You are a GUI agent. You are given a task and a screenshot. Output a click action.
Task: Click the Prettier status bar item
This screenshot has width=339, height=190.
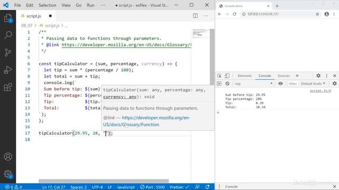[180, 187]
